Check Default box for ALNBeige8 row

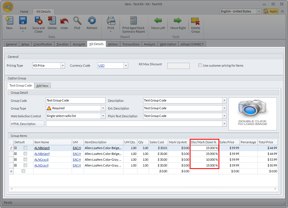coord(25,148)
